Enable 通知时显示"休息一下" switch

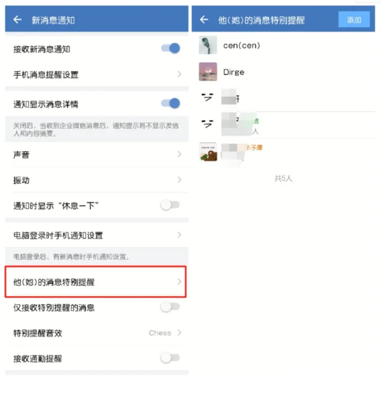click(x=170, y=205)
